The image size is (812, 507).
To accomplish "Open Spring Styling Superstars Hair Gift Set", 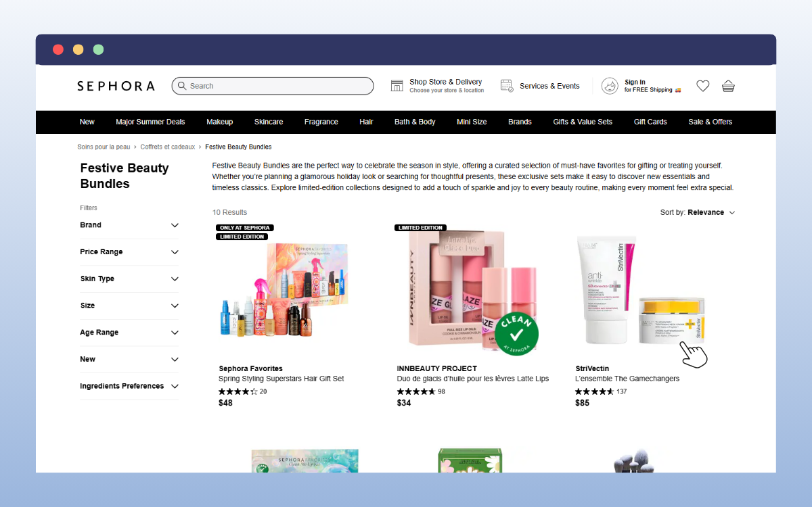I will [x=281, y=379].
